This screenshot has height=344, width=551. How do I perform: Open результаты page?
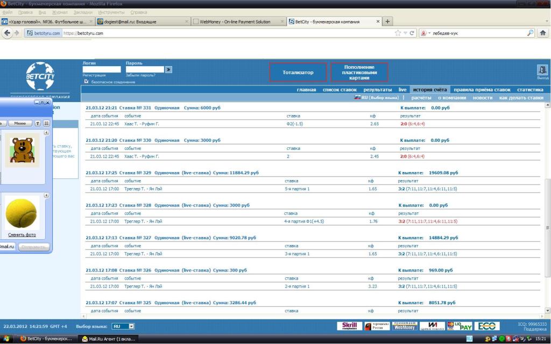click(377, 90)
